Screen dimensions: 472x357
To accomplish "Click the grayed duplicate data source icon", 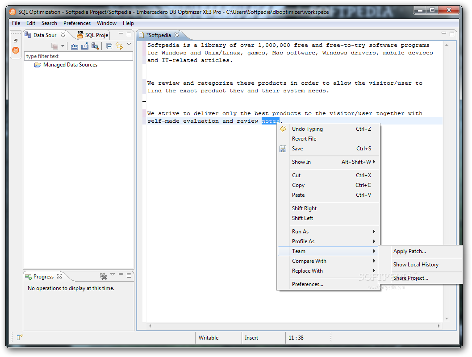I will coord(55,46).
